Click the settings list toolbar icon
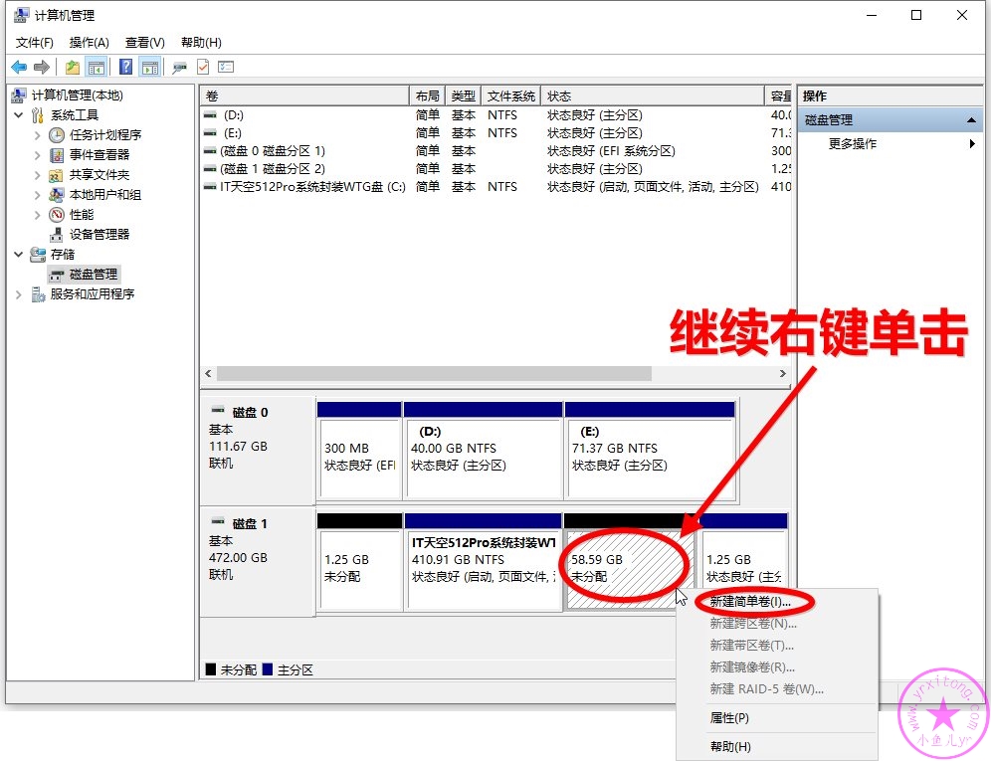Image resolution: width=991 pixels, height=761 pixels. 226,67
